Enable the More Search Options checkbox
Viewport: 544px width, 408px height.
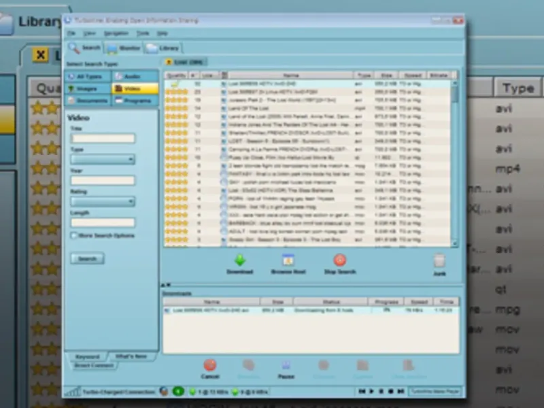[x=73, y=235]
